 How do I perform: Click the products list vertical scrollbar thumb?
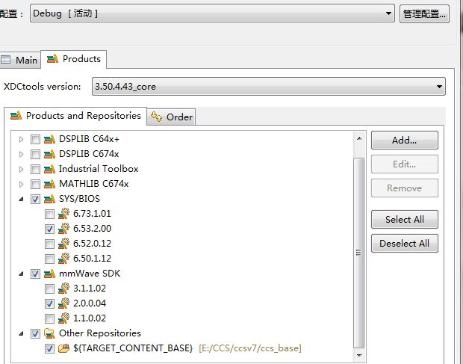pos(359,253)
